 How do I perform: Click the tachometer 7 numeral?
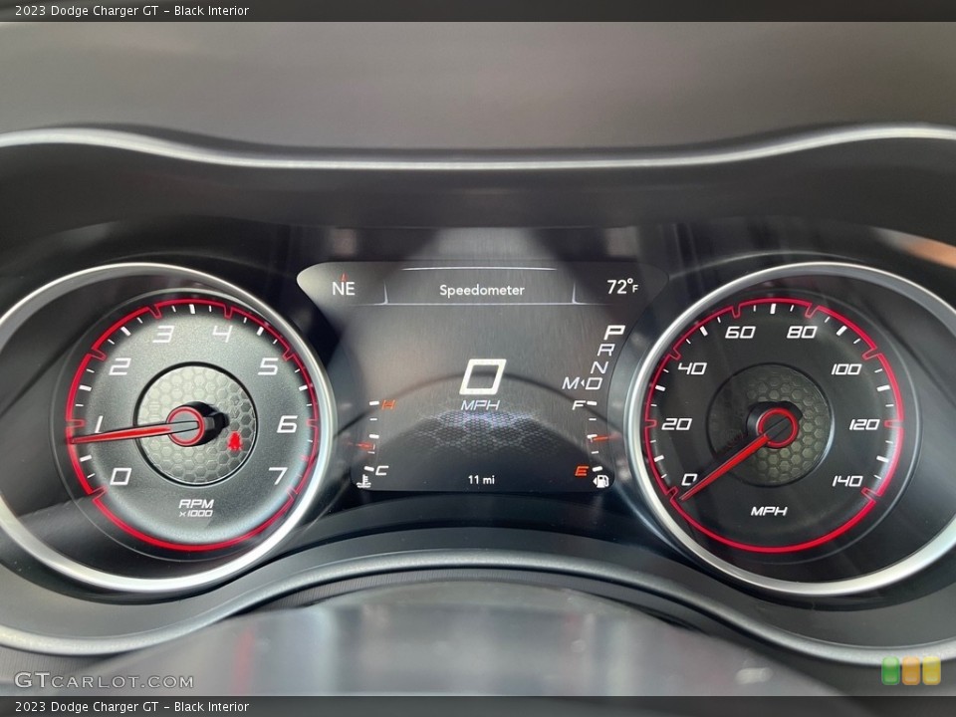pos(278,475)
